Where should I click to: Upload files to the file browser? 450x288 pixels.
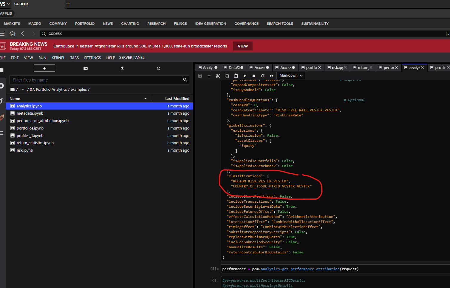[x=122, y=68]
